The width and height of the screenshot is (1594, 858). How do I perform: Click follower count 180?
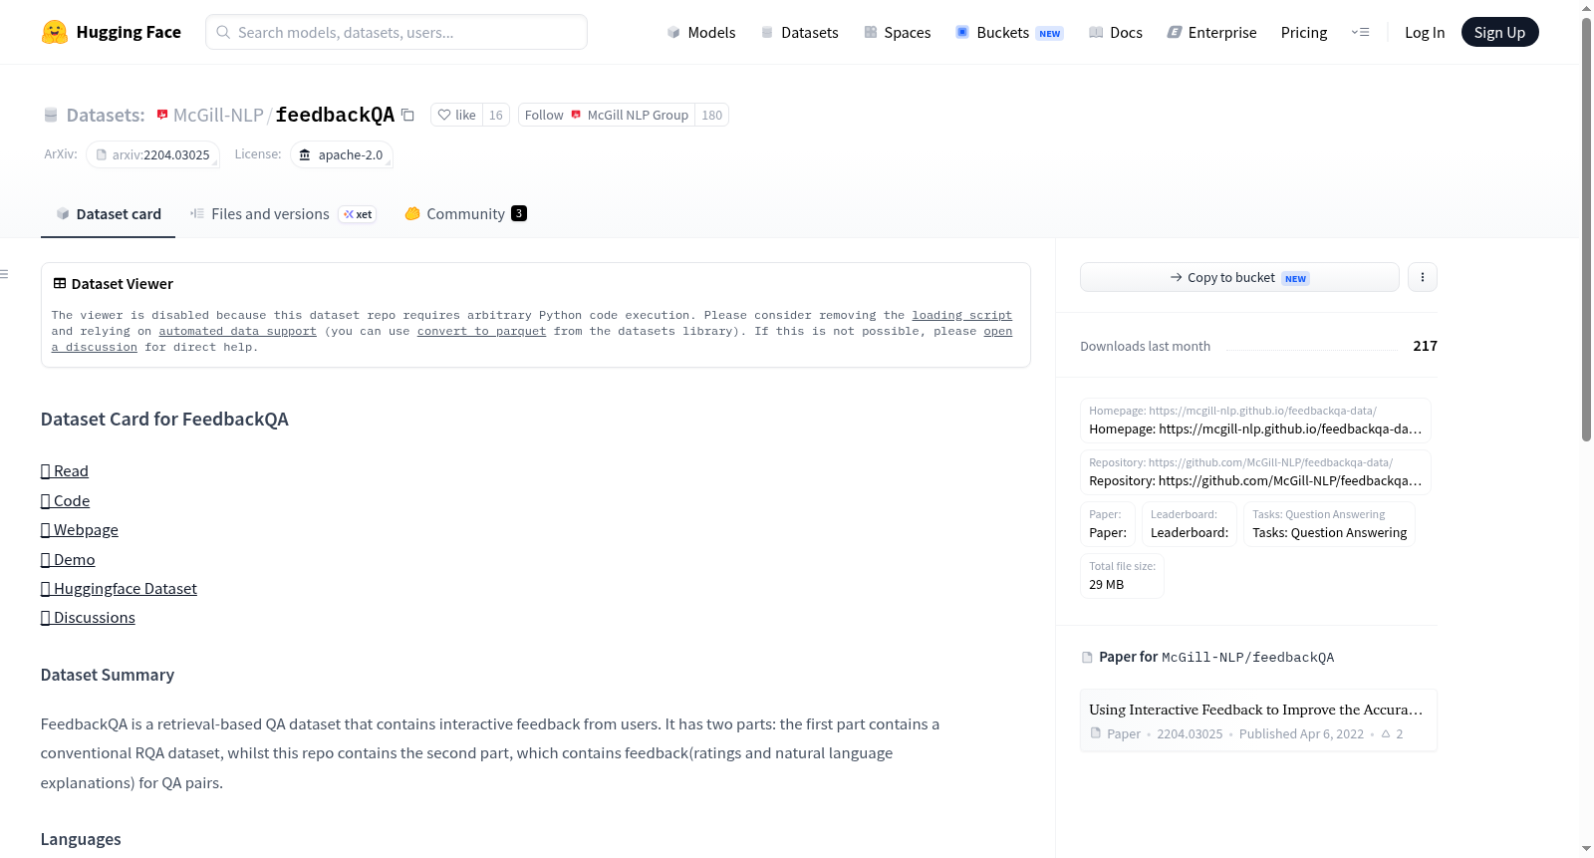pos(711,115)
